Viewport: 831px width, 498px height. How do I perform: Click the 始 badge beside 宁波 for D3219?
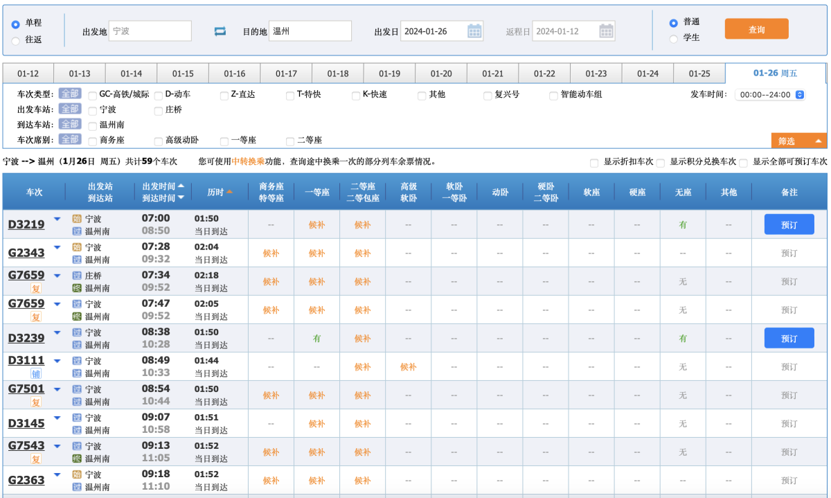(78, 219)
